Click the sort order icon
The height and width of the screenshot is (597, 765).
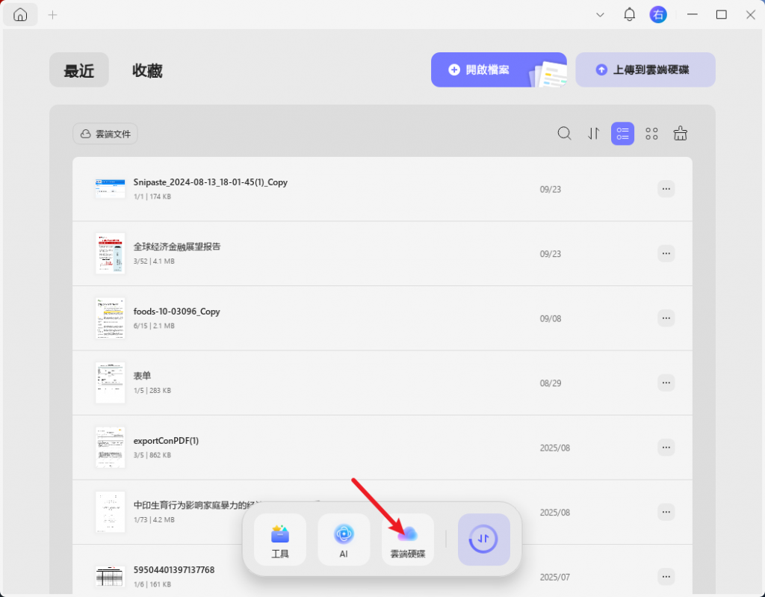593,133
